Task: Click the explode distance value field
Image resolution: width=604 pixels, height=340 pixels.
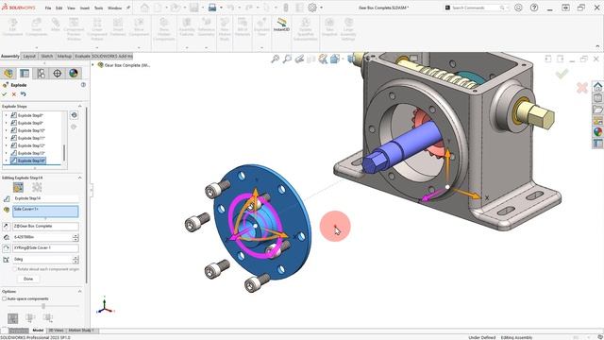Action: (x=42, y=237)
